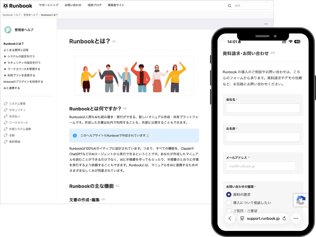
Task: Click the 検索 search field
Action: click(x=248, y=6)
